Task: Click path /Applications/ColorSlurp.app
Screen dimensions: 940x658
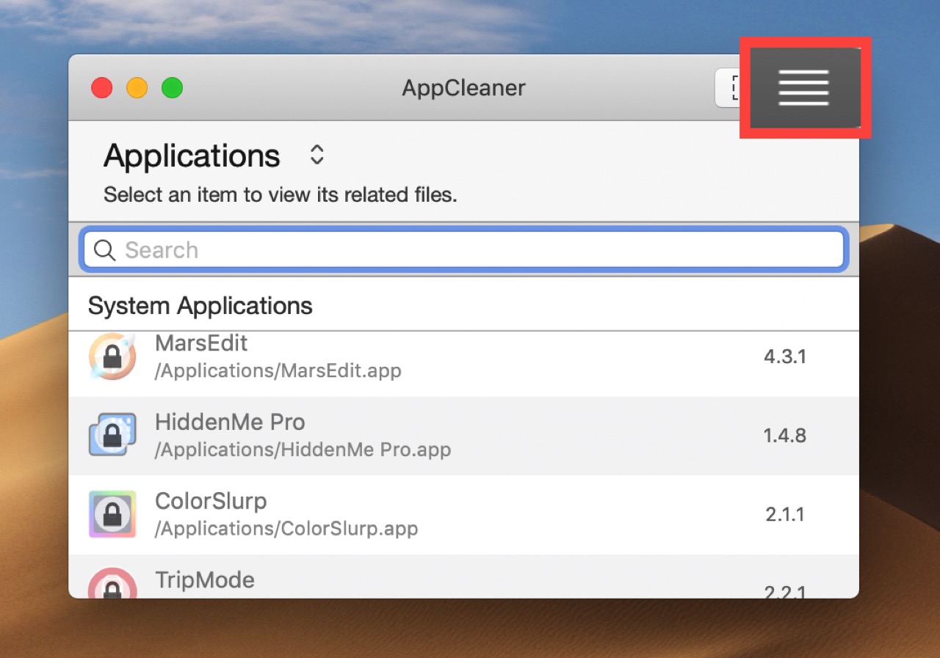Action: click(x=286, y=528)
